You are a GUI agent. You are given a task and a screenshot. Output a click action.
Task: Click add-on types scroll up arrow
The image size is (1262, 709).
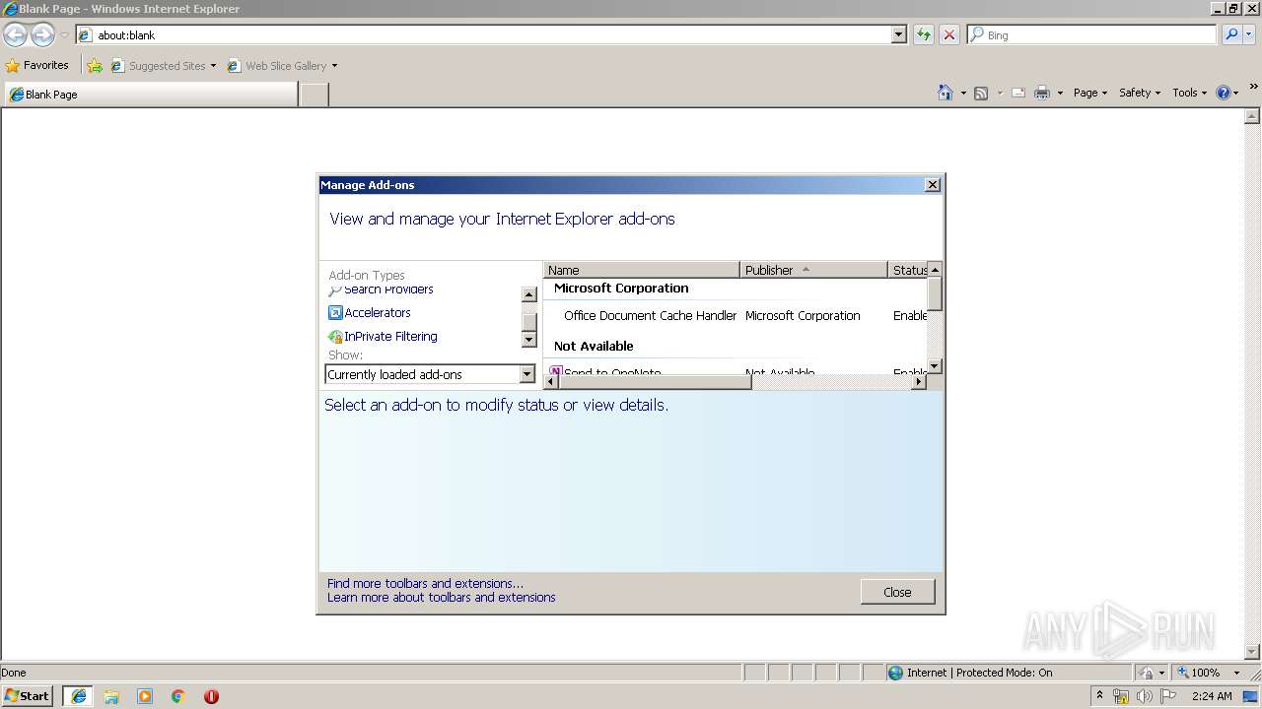coord(528,294)
